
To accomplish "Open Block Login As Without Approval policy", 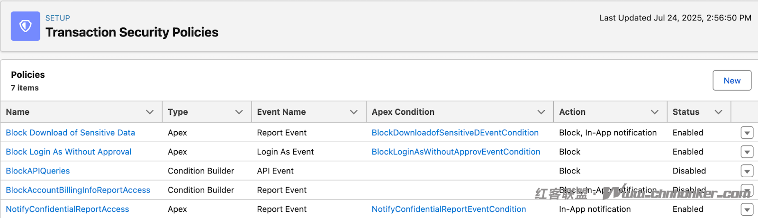I will [69, 152].
